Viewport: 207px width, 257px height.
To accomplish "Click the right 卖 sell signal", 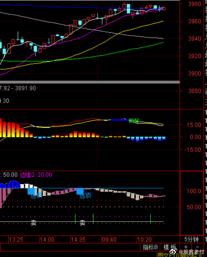I will click(x=82, y=223).
